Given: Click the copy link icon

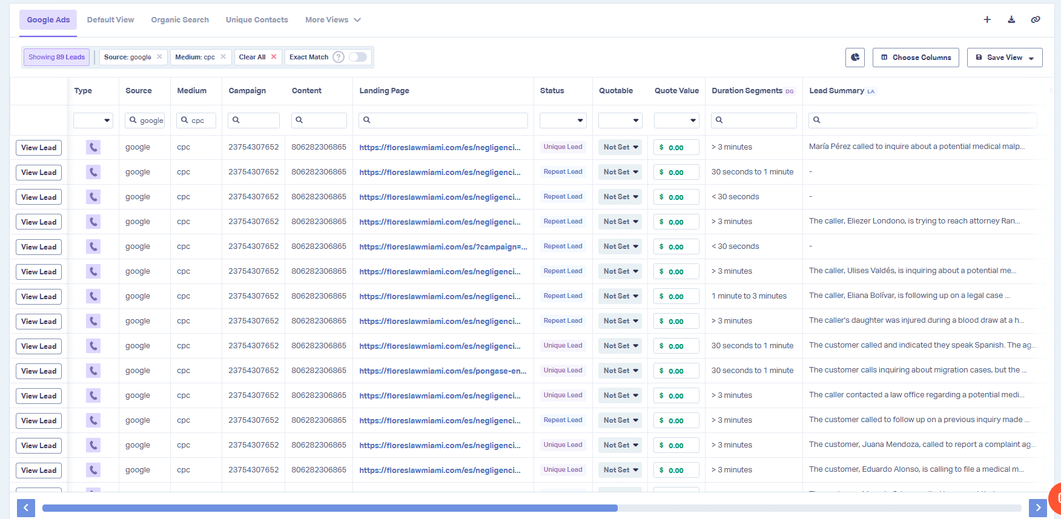Looking at the screenshot, I should point(1036,19).
